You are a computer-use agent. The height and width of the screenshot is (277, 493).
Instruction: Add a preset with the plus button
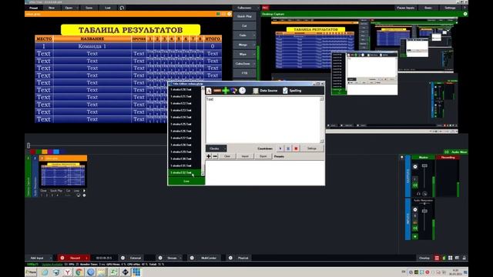point(209,156)
